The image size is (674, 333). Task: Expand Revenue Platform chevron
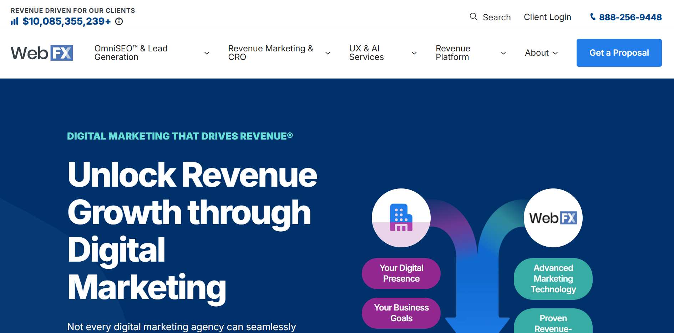point(503,53)
